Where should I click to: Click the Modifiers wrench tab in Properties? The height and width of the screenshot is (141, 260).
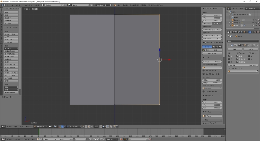pyautogui.click(x=250, y=32)
